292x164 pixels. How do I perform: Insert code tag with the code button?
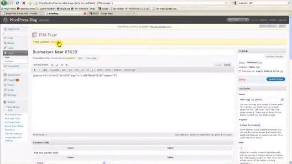coord(99,70)
